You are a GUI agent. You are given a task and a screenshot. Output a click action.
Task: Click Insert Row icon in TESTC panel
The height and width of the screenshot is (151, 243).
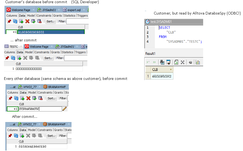(19, 58)
